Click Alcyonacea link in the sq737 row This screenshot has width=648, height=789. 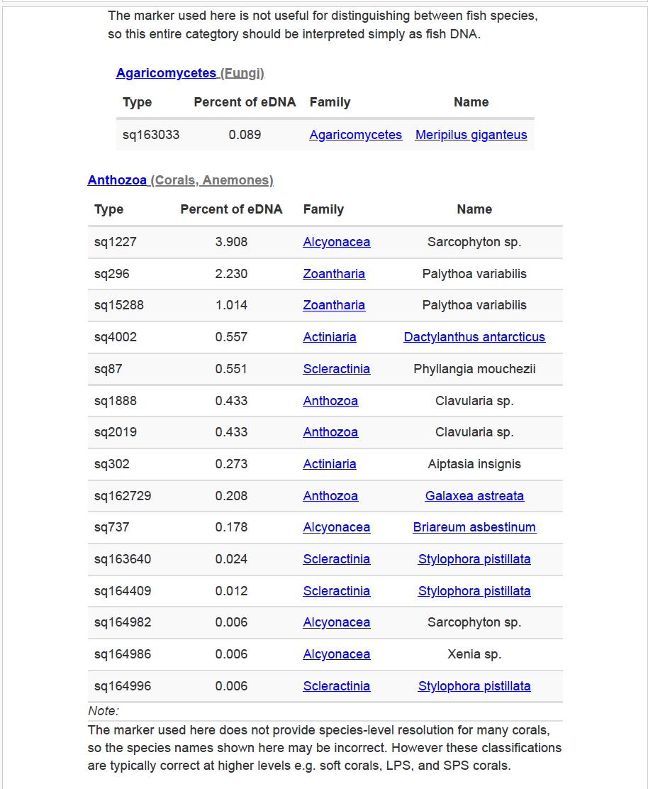[336, 527]
